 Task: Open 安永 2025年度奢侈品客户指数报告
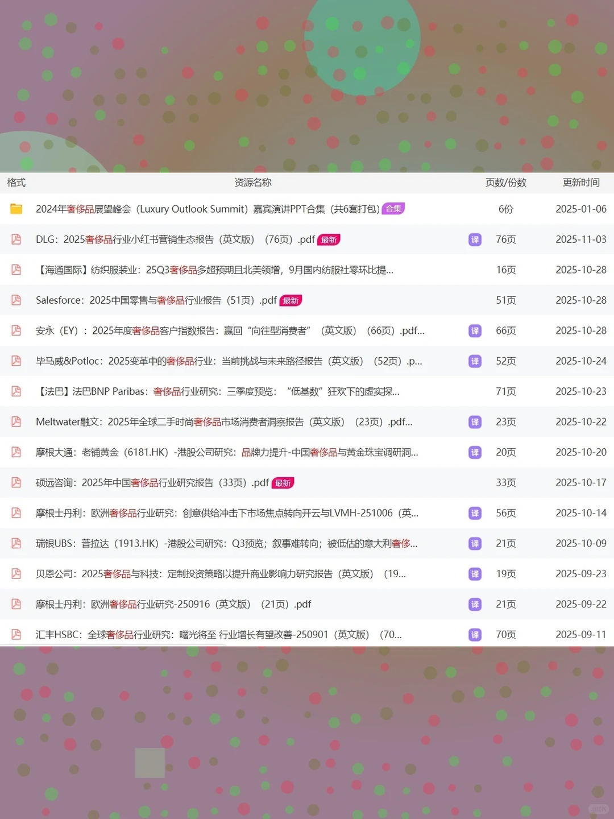[x=230, y=330]
